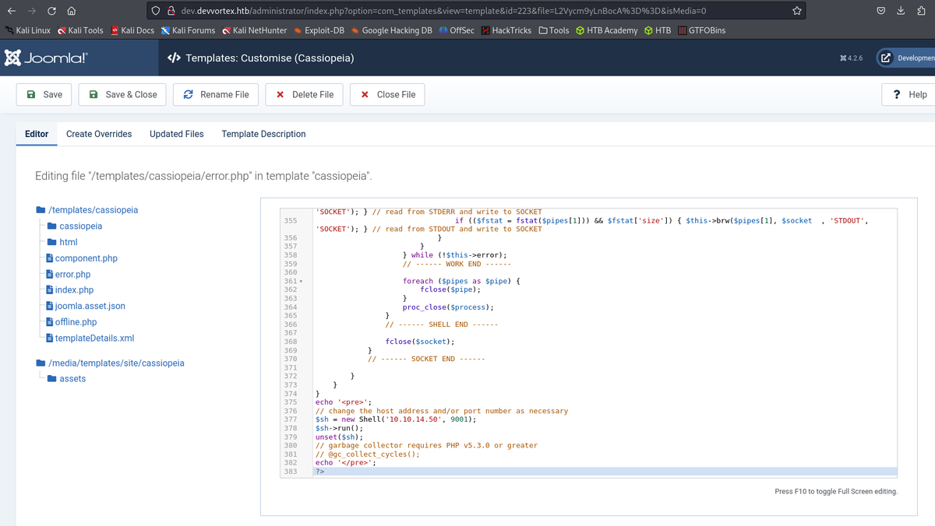
Task: Click the folder icon beside /media/templates/site/cassiopeia
Action: pyautogui.click(x=41, y=363)
